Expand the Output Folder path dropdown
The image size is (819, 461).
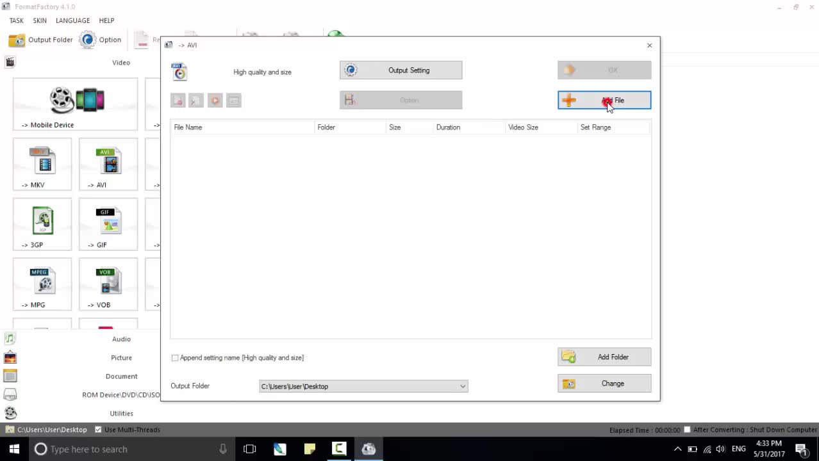(463, 386)
